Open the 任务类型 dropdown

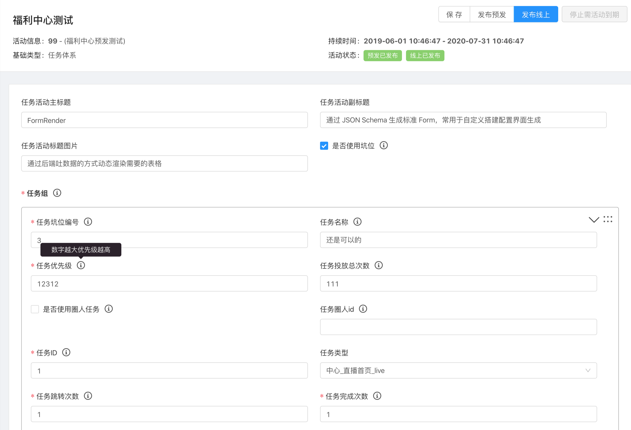coord(458,371)
